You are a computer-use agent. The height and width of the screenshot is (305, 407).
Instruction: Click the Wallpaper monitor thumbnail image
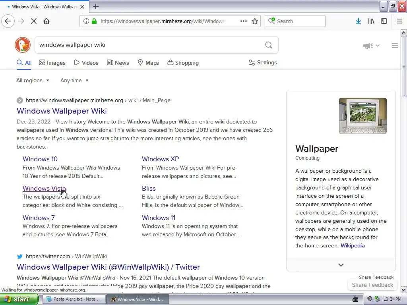[362, 116]
